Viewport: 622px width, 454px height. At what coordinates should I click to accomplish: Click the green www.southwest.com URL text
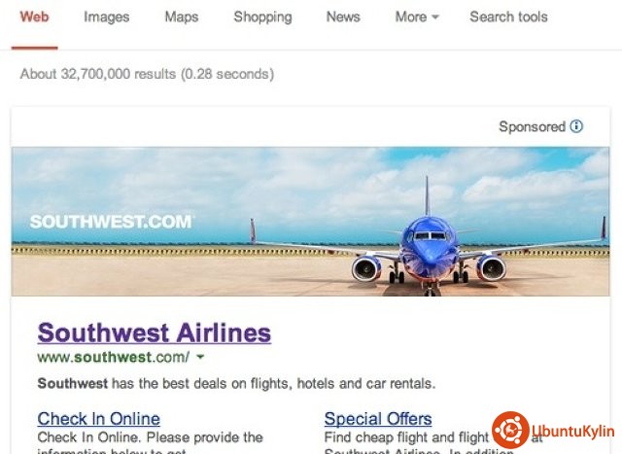(114, 357)
